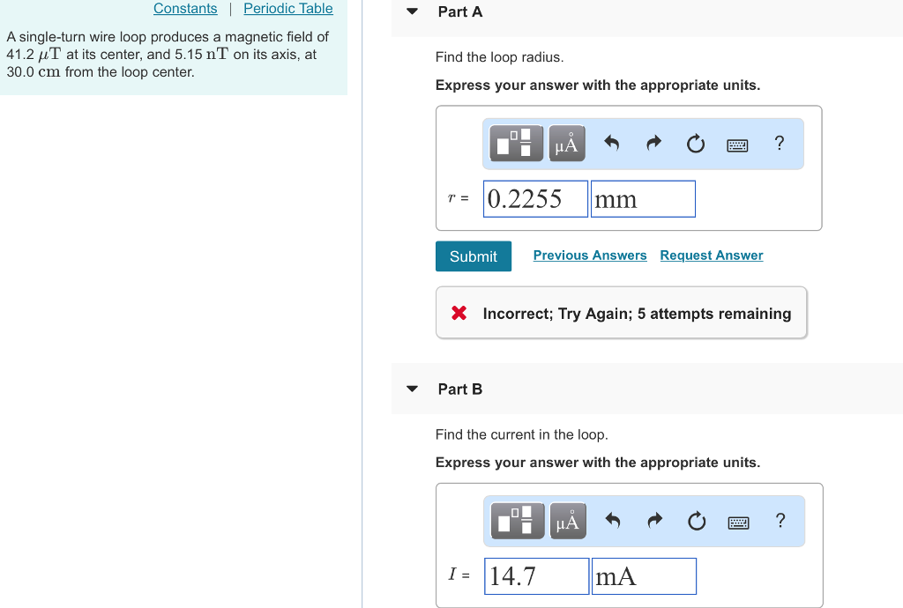This screenshot has height=608, width=903.
Task: Open the Periodic Table
Action: point(287,8)
